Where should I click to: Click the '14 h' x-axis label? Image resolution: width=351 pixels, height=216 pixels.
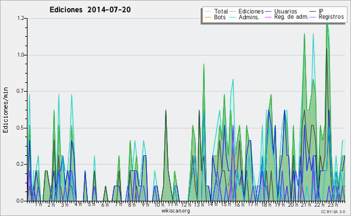(212, 204)
